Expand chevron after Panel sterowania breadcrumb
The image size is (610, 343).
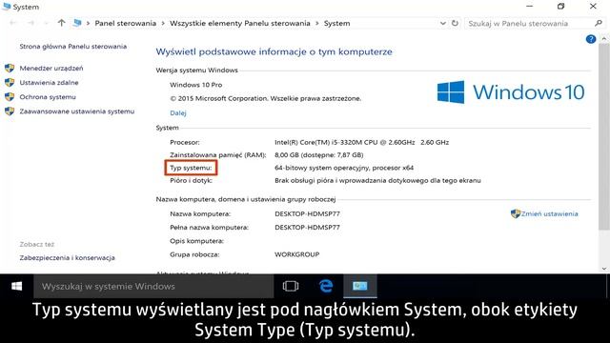(163, 23)
